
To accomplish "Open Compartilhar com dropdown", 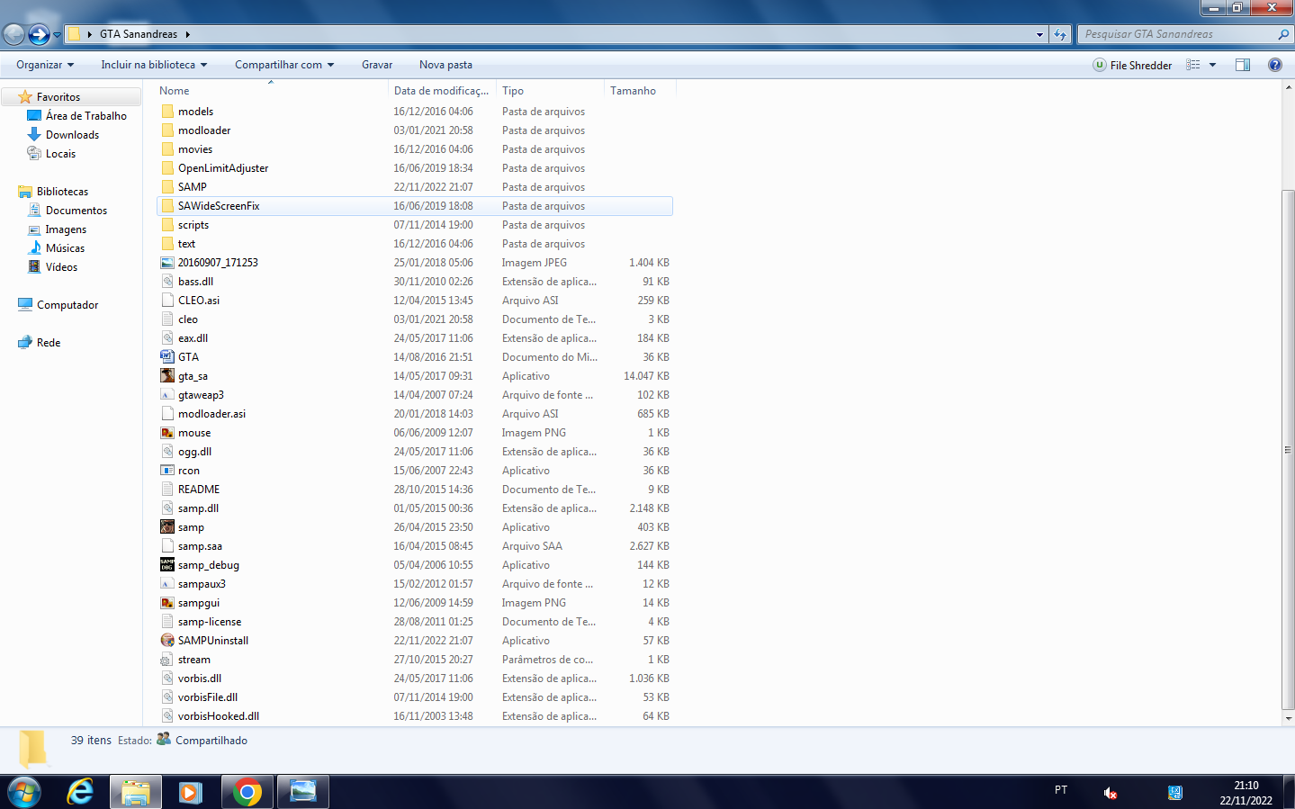I will coord(284,65).
